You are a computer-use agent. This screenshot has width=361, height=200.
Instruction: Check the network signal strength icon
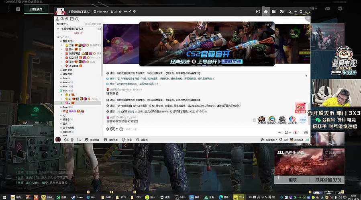pyautogui.click(x=307, y=140)
